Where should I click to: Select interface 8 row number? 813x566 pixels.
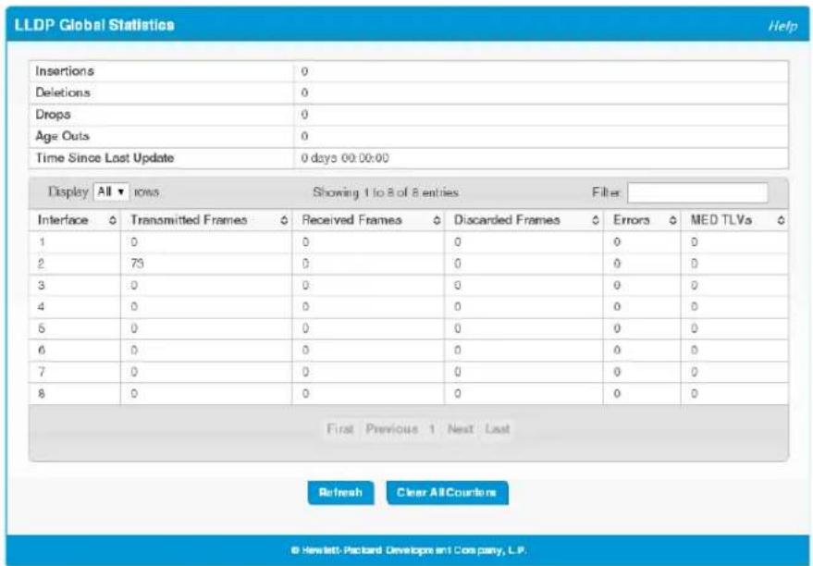coord(42,393)
